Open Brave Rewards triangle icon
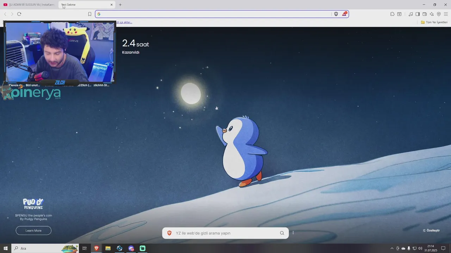This screenshot has height=253, width=451. 345,14
